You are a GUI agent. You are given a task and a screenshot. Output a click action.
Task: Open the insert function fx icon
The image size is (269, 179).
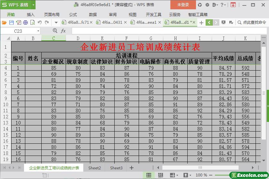(x=63, y=31)
